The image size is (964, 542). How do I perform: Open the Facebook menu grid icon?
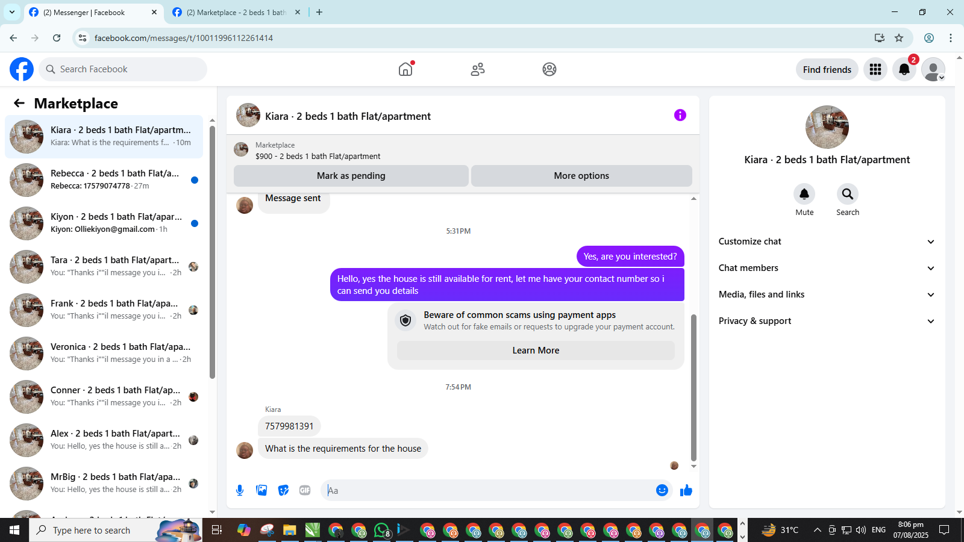[x=875, y=69]
